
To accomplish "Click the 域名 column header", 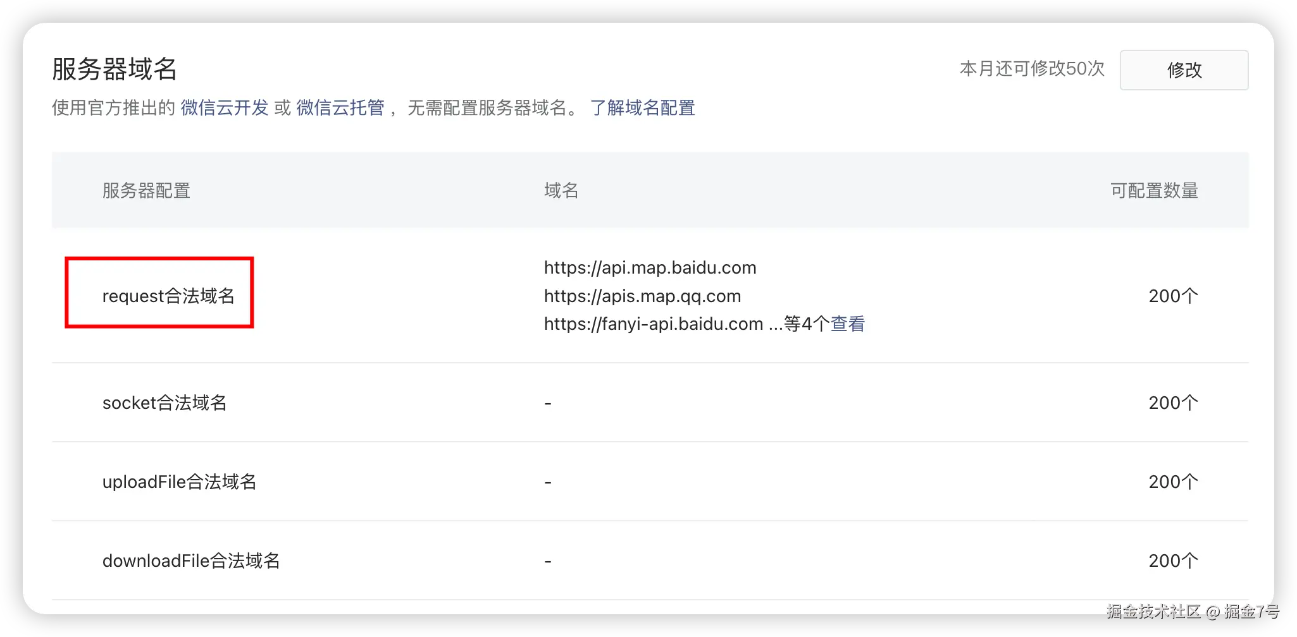I will click(x=561, y=190).
